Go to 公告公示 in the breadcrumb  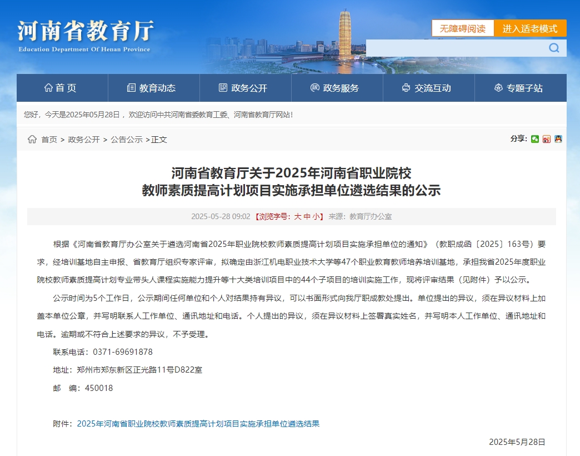click(127, 140)
